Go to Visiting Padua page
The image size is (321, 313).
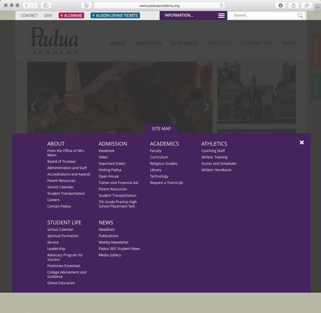click(110, 170)
